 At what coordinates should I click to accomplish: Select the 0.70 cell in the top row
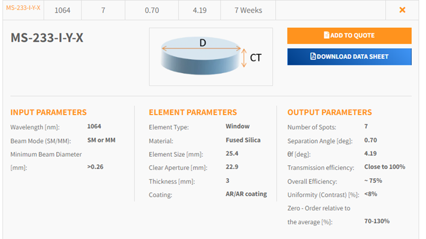click(152, 10)
